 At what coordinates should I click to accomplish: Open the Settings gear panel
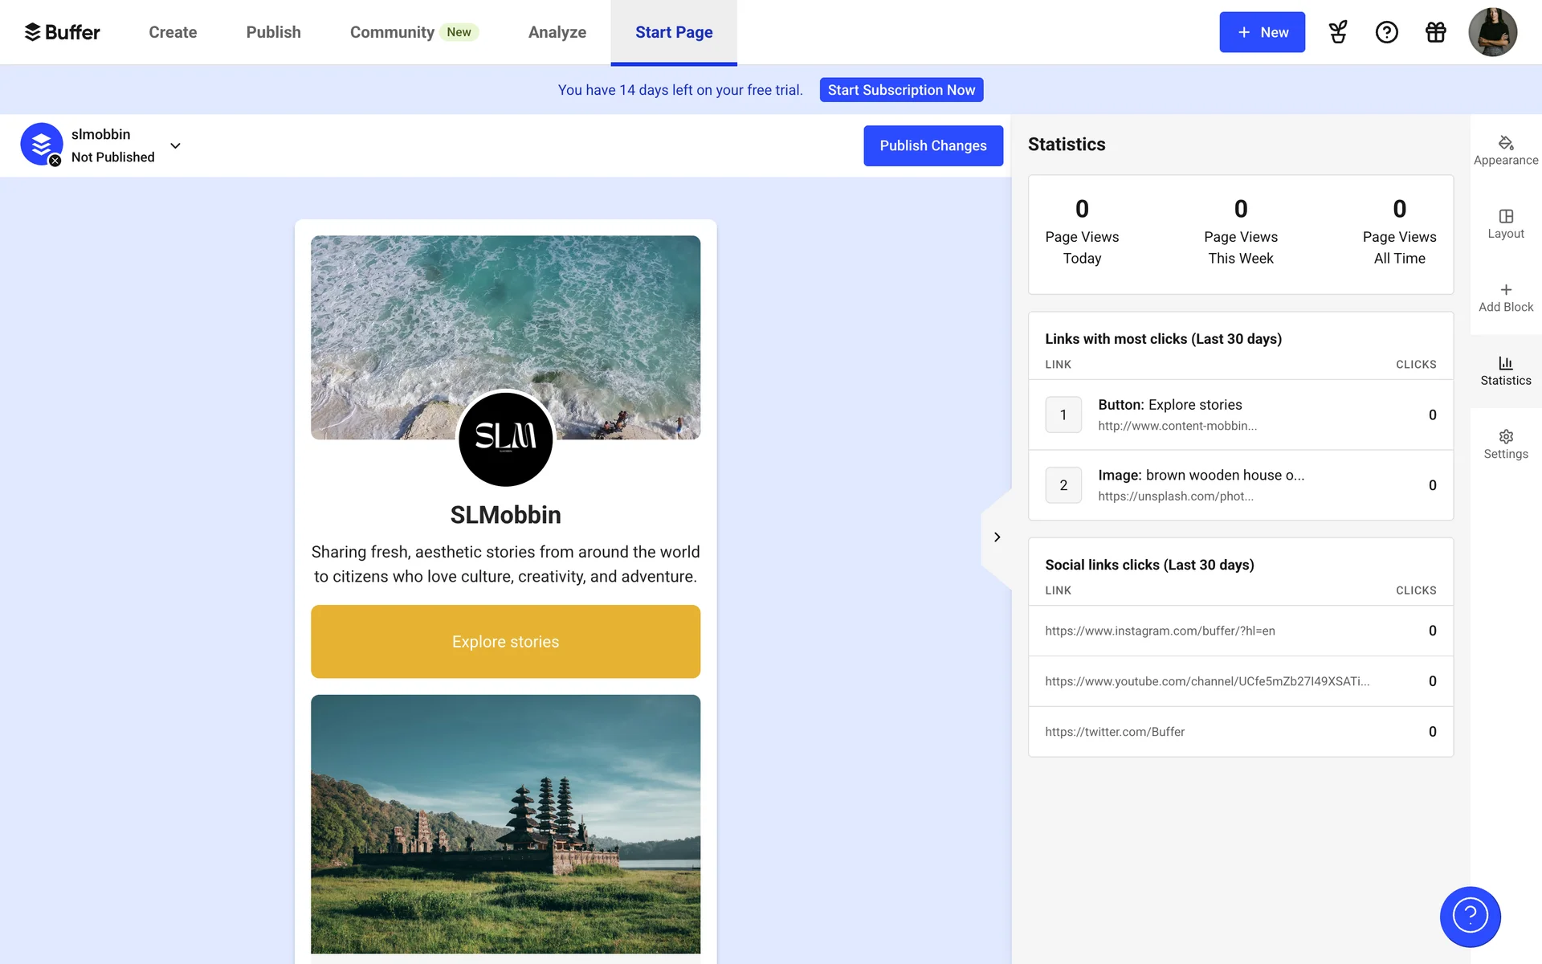(1505, 443)
